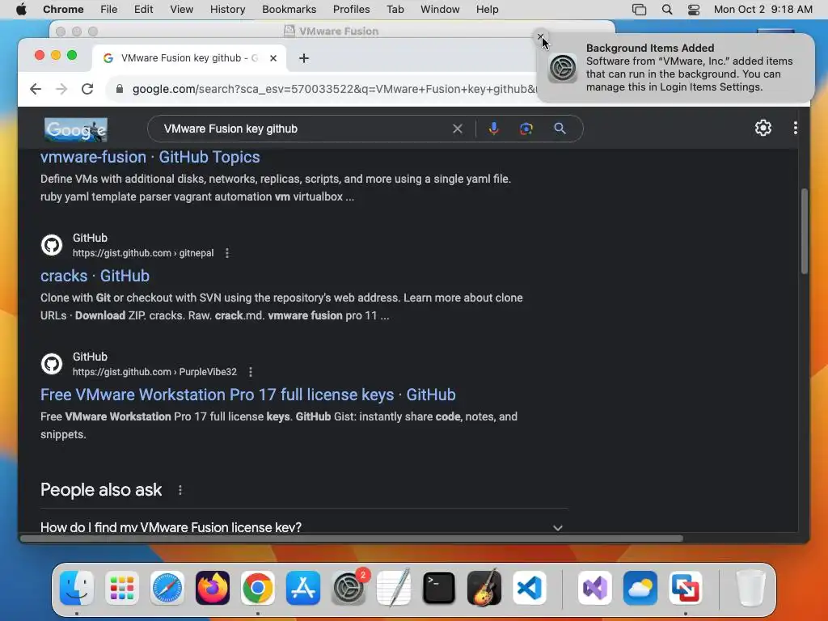This screenshot has width=828, height=621.
Task: Open the View menu
Action: click(182, 10)
